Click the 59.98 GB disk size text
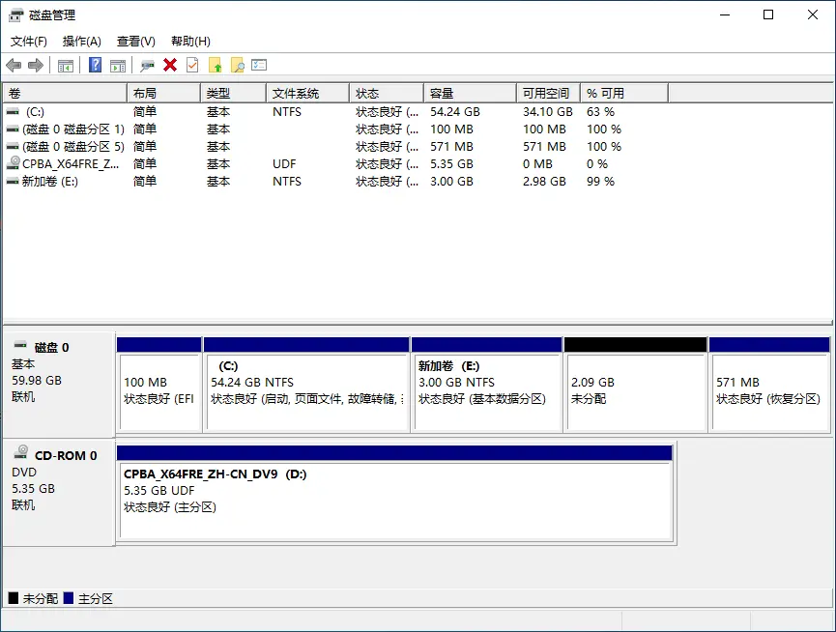 click(x=37, y=381)
